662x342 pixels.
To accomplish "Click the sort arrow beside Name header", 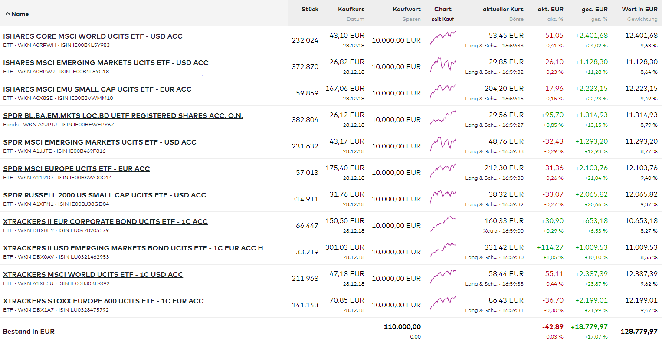I will pyautogui.click(x=7, y=14).
